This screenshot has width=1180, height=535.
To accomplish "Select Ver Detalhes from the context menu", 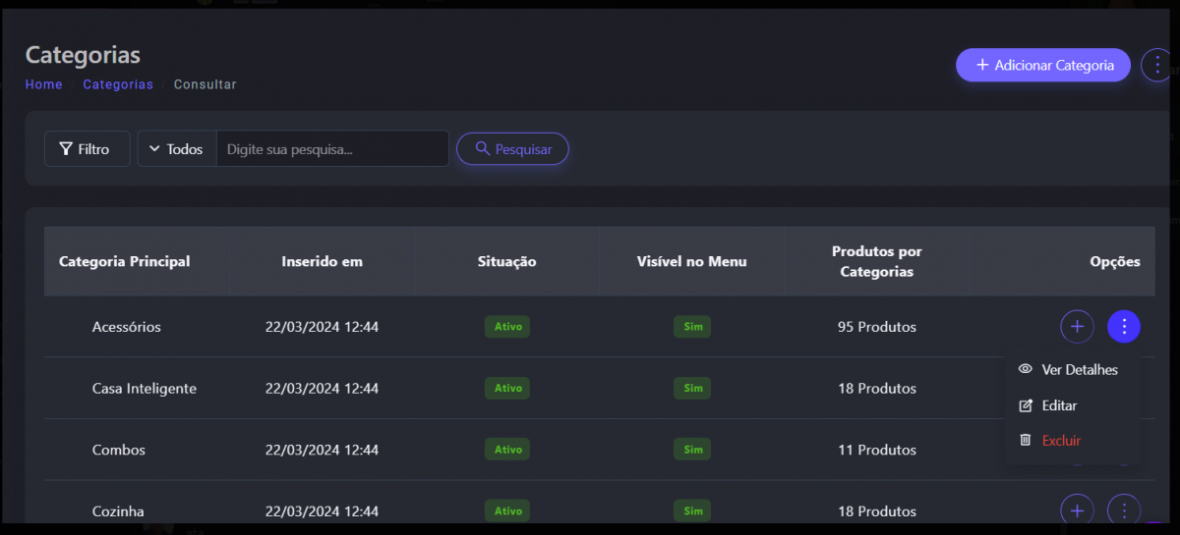I will pos(1079,370).
